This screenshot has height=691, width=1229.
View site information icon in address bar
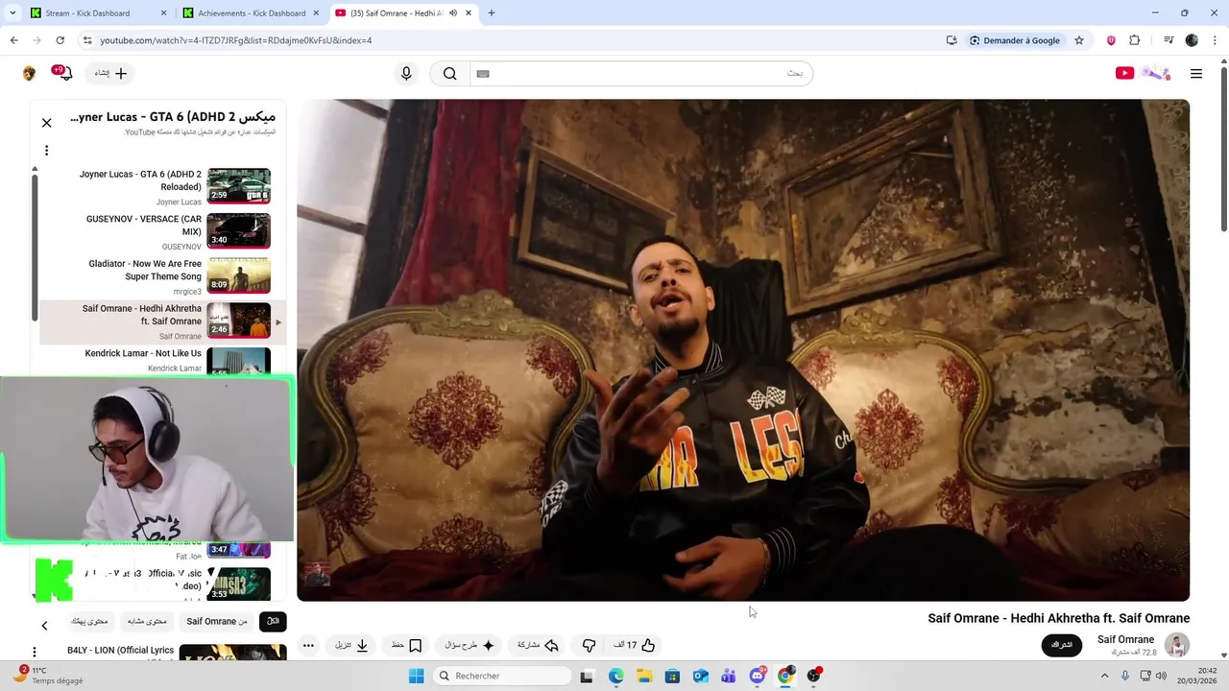(x=87, y=40)
